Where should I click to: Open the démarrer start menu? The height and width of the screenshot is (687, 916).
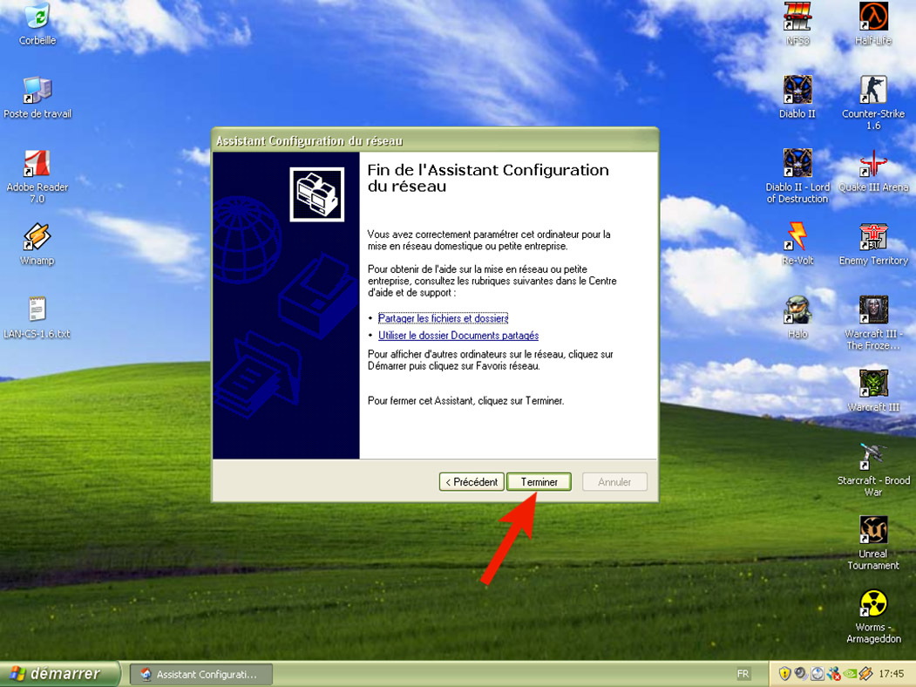(58, 674)
